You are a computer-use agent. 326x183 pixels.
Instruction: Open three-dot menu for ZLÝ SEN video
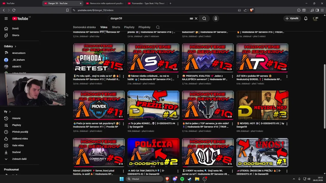pos(287,76)
